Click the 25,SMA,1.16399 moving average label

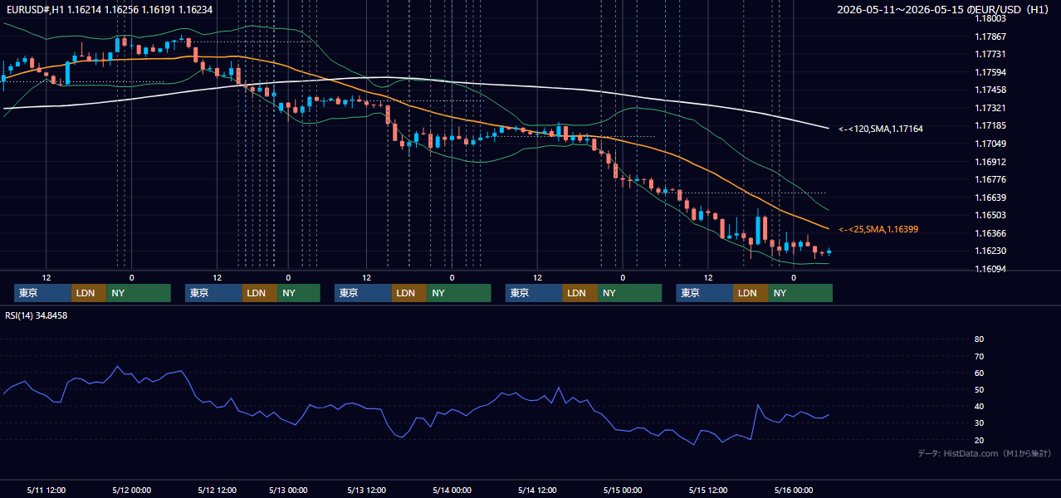click(878, 229)
